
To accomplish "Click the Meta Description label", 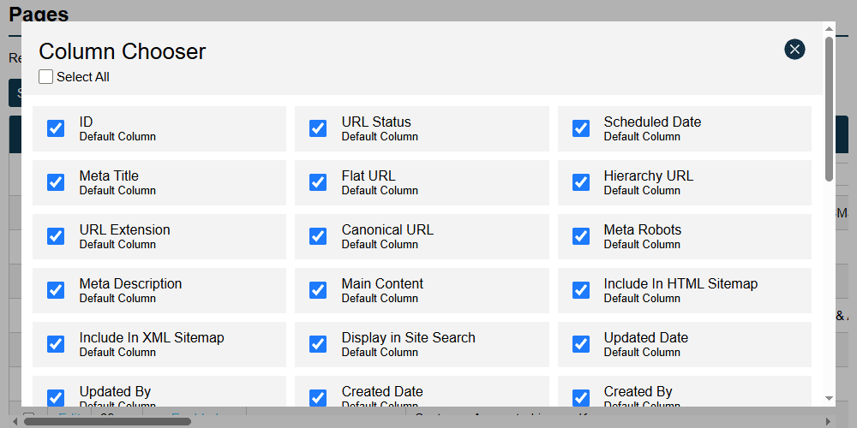I will (x=130, y=284).
